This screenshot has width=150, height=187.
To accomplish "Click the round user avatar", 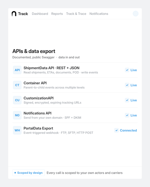I will (x=136, y=14).
